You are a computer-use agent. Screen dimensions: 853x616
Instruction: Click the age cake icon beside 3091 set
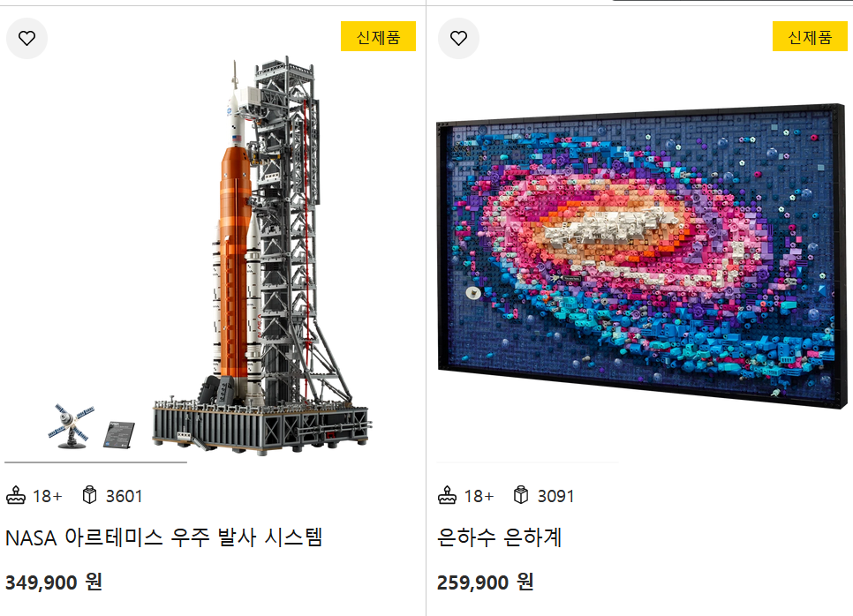[x=447, y=495]
